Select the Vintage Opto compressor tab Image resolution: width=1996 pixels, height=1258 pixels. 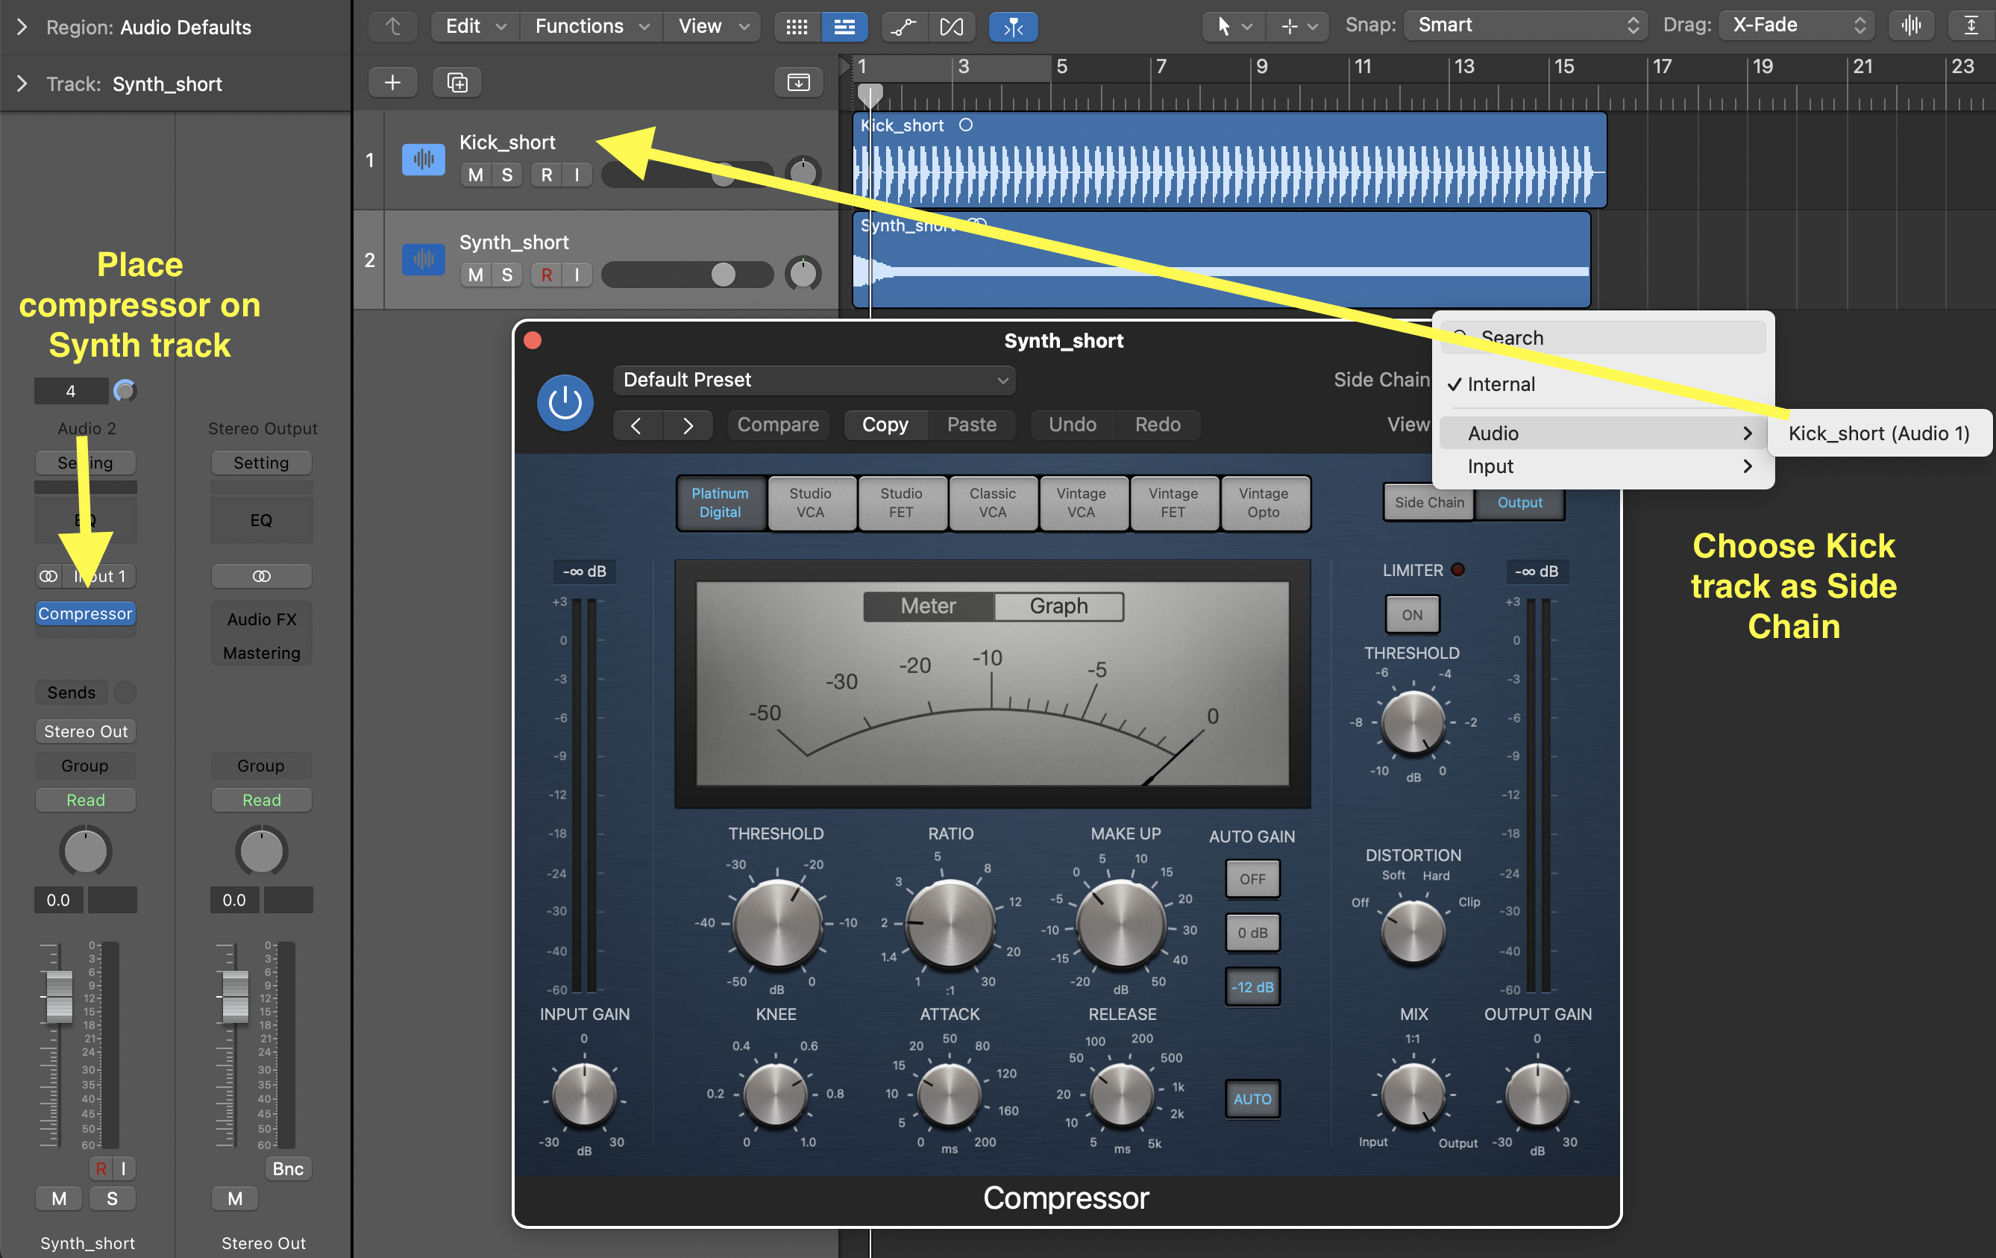pos(1263,503)
